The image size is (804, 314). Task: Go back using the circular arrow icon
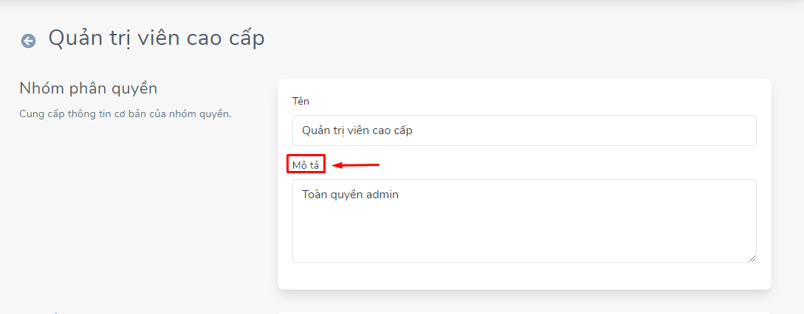click(x=28, y=41)
